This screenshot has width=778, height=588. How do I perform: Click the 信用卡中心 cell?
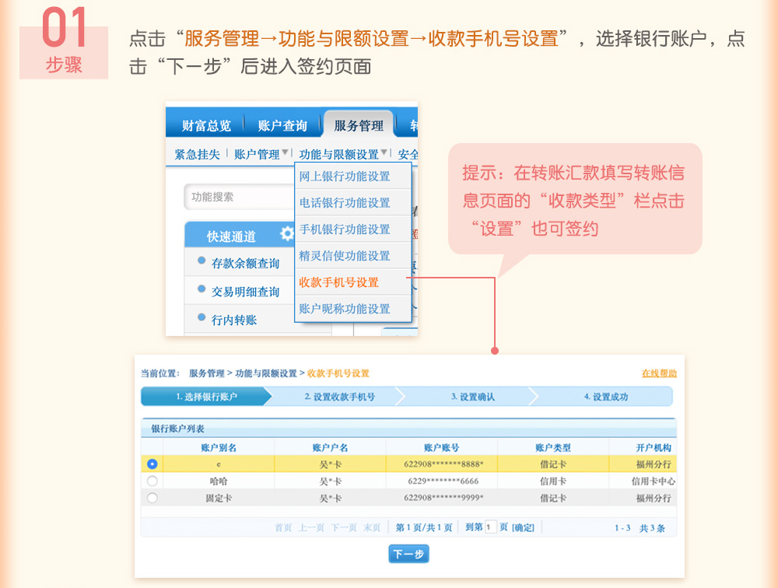pos(653,481)
